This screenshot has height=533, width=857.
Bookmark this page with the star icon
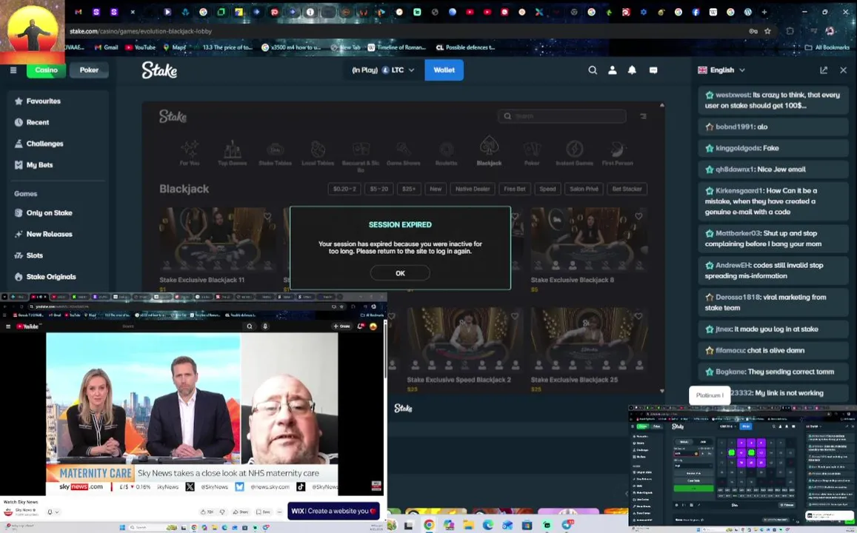[x=767, y=31]
